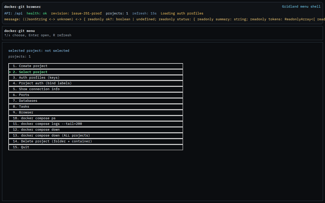The image size is (325, 203).
Task: Run docker compose ps
Action: point(96,118)
